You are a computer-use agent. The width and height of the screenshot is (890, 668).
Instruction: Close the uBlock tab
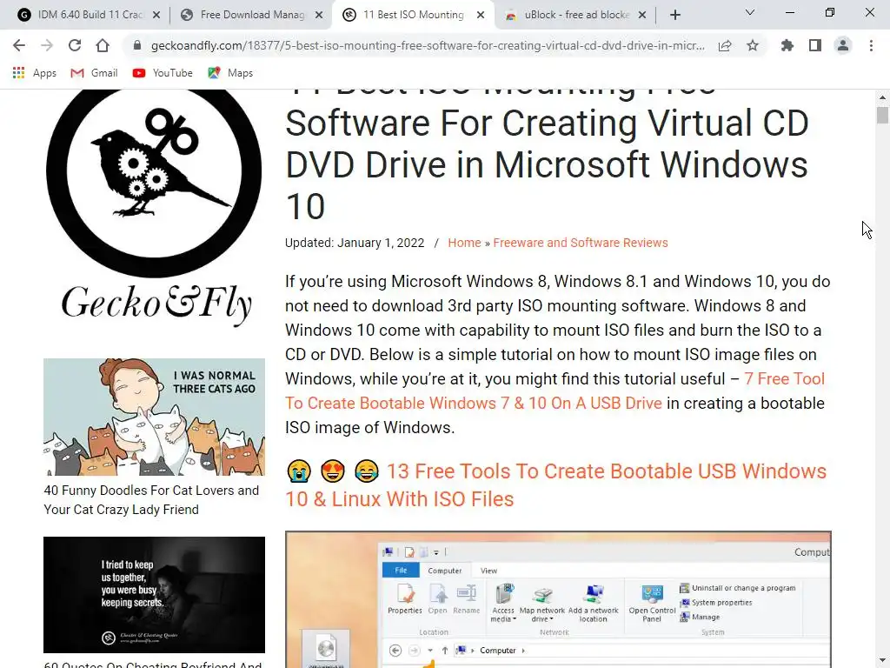click(x=642, y=15)
